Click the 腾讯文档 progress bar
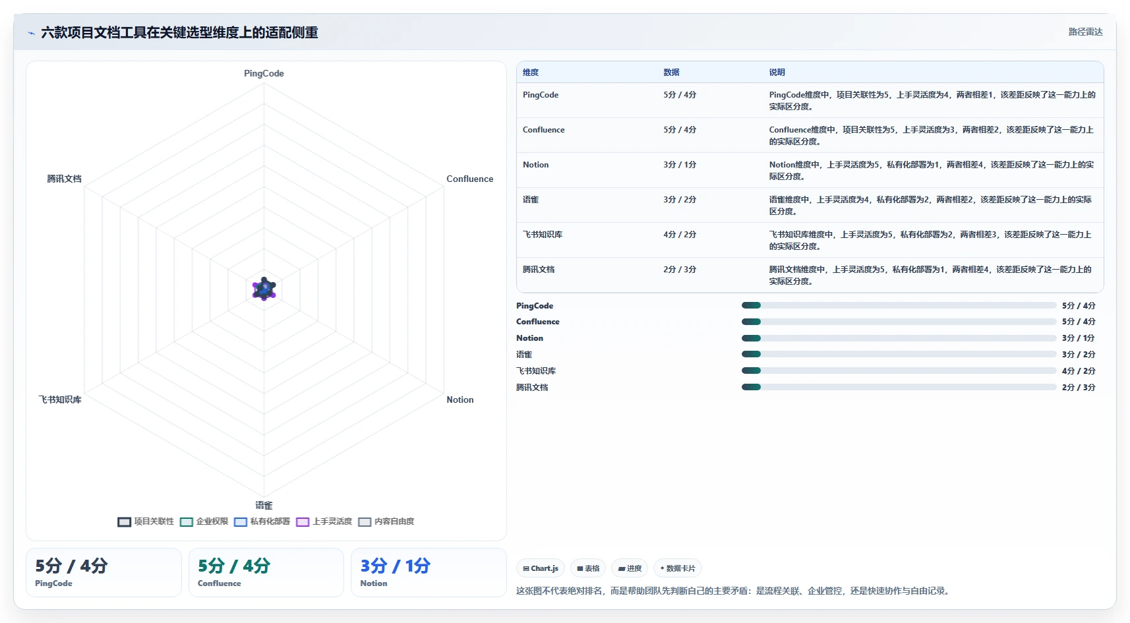The width and height of the screenshot is (1130, 623). click(x=899, y=387)
